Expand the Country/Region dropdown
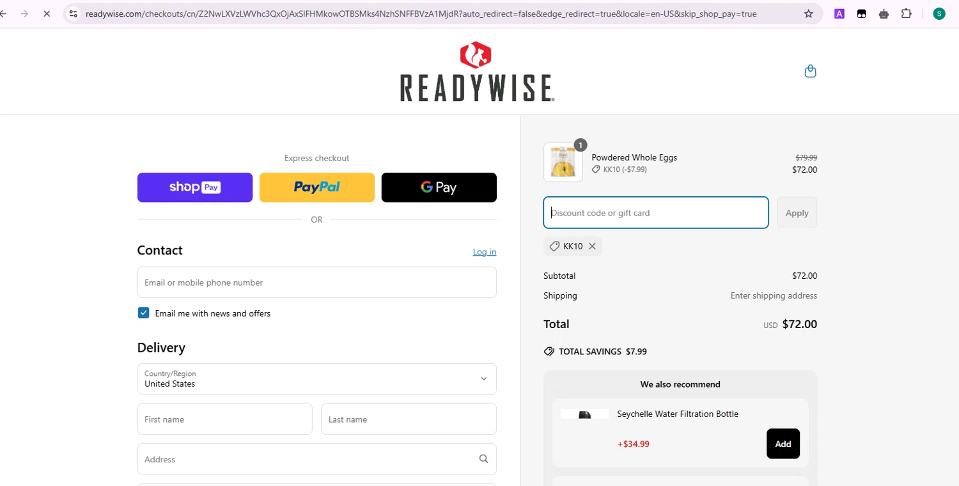 (316, 379)
